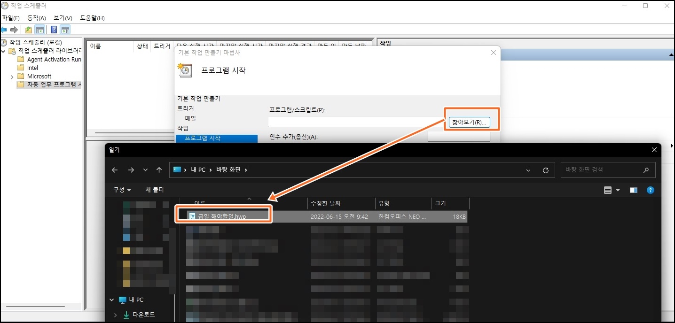Click the back arrow in the 열기 dialog

pos(115,170)
